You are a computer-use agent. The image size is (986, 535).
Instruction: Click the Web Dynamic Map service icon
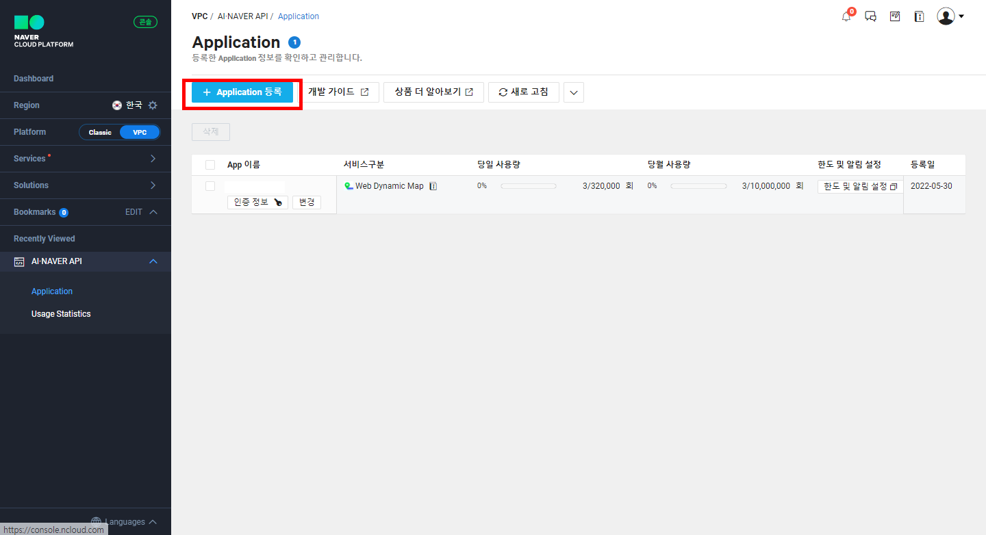pyautogui.click(x=349, y=186)
